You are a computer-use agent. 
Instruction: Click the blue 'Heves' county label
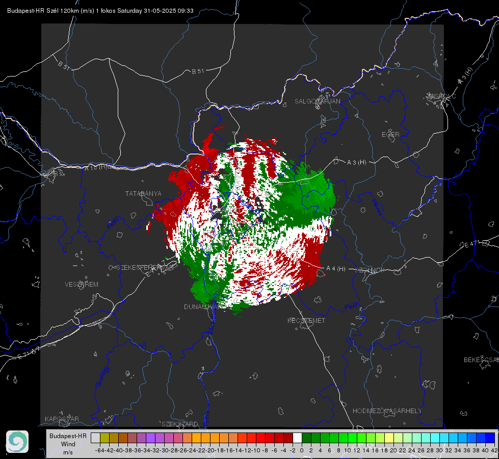coord(377,207)
